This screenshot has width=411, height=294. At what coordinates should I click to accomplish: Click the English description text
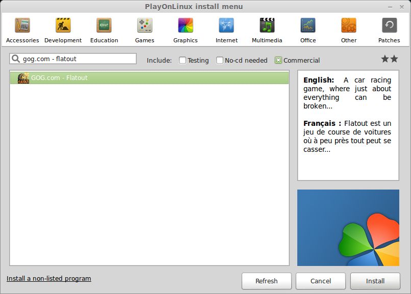(x=347, y=93)
